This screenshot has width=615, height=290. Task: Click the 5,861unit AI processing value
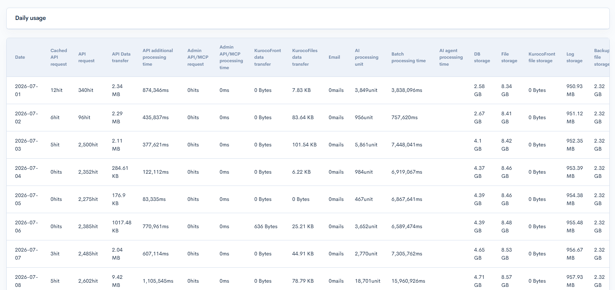(x=366, y=145)
